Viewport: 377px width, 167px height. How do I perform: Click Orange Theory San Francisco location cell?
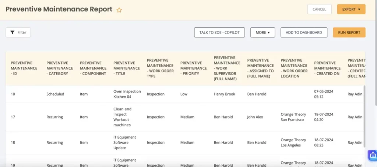point(293,117)
